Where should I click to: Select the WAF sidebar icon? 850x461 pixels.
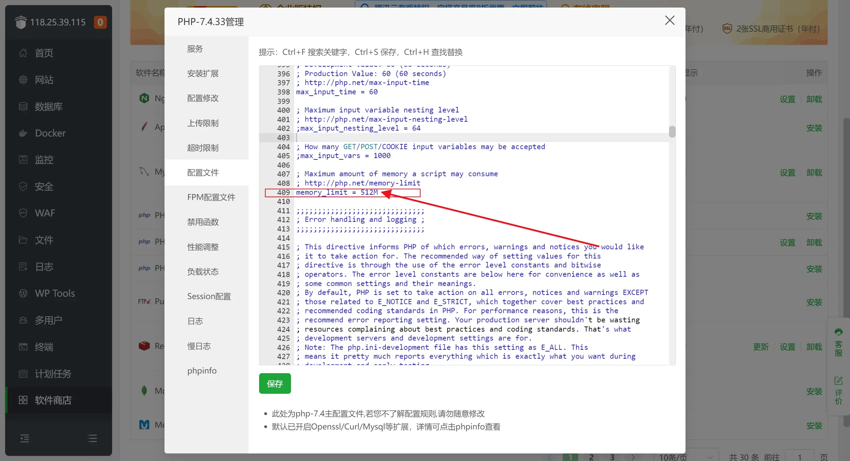(45, 213)
